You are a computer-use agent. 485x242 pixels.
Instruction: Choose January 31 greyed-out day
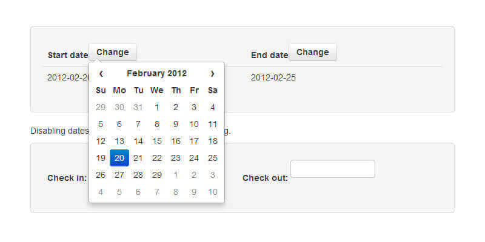click(138, 107)
